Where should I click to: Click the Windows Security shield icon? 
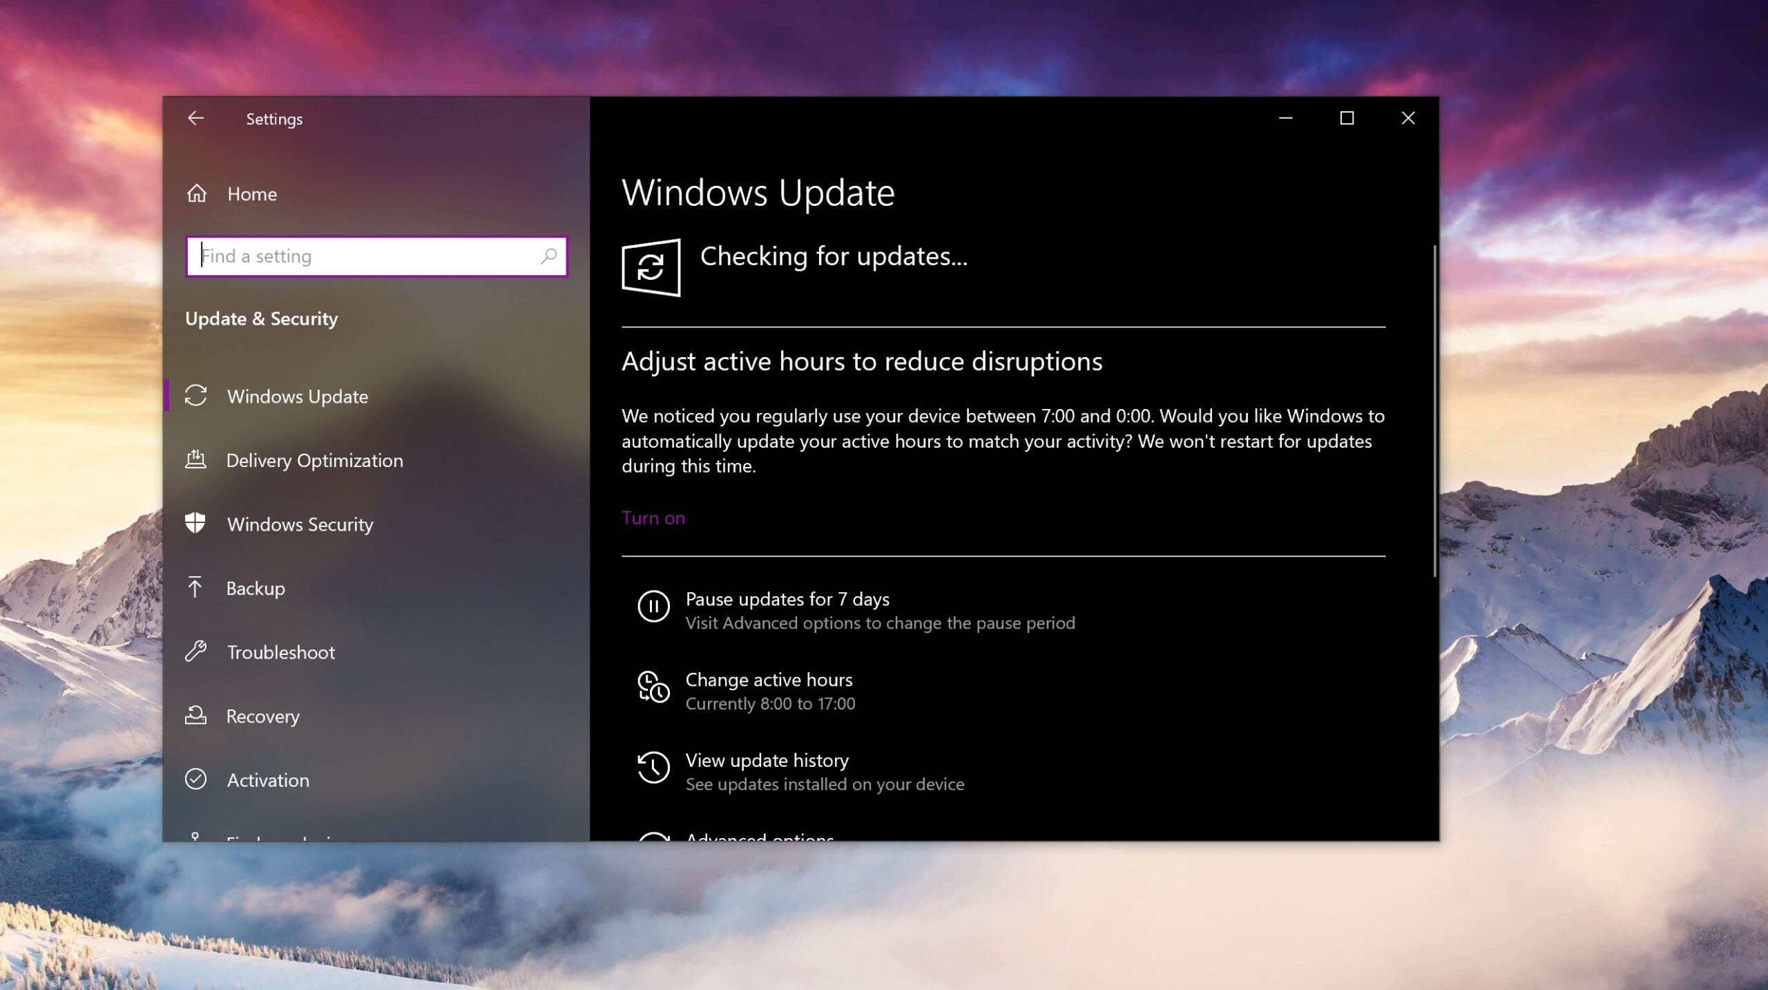[195, 523]
